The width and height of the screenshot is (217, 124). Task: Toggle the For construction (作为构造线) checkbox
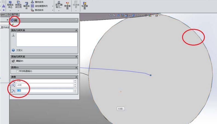coord(18,71)
